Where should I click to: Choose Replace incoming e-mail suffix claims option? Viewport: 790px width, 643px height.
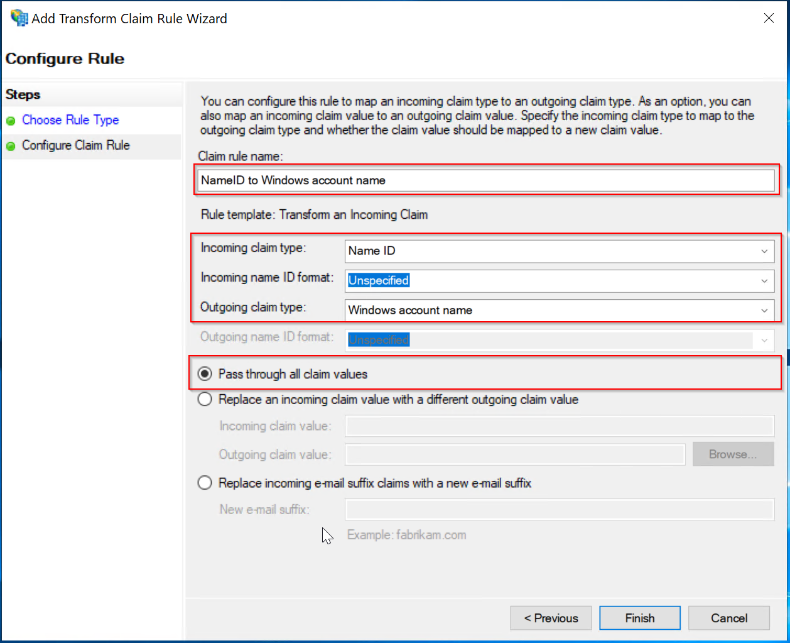[205, 483]
